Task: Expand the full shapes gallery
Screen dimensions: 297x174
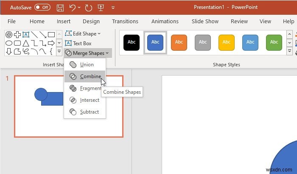Action: tap(59, 51)
